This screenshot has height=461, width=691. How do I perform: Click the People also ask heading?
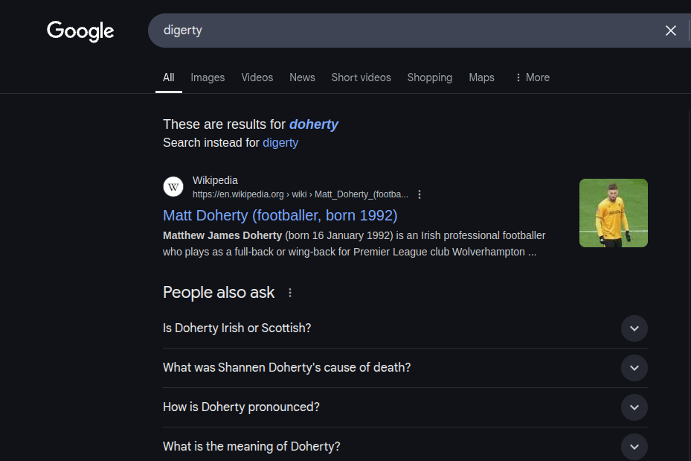pyautogui.click(x=219, y=293)
